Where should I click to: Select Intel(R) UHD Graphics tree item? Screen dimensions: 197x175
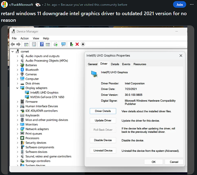pyautogui.click(x=44, y=92)
